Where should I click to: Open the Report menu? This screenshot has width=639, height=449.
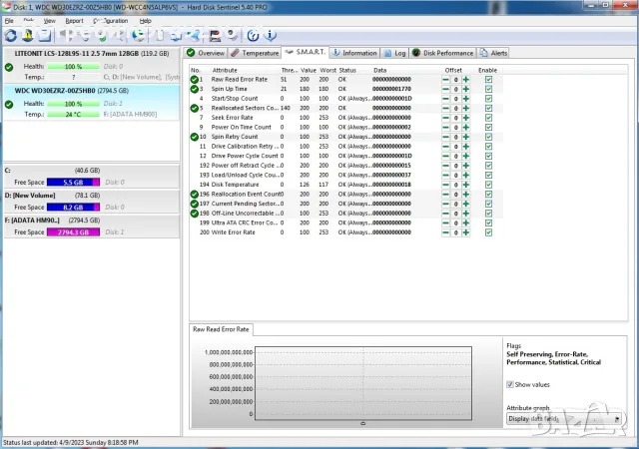pyautogui.click(x=74, y=21)
